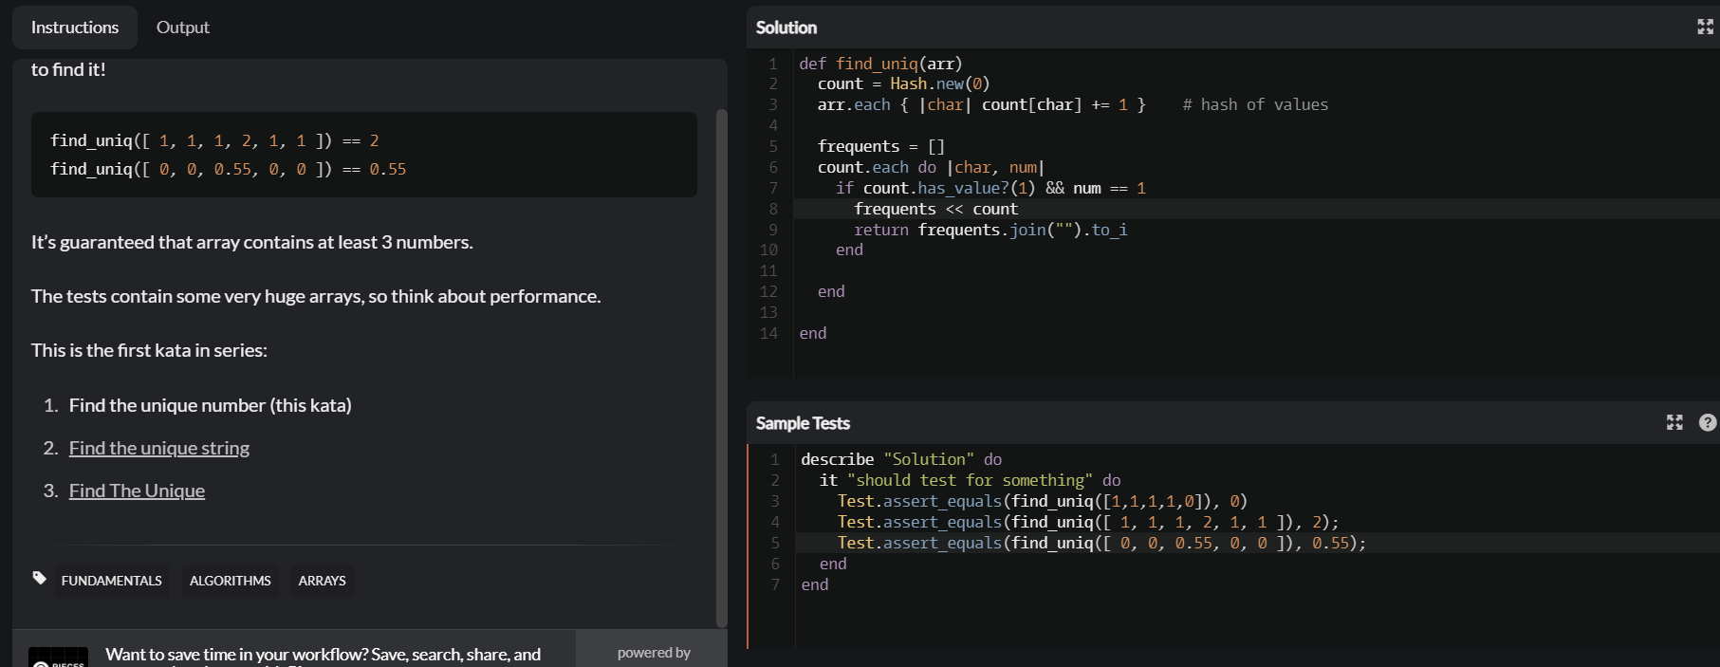This screenshot has height=667, width=1720.
Task: Click the 'def find_uniq(arr)' line in Solution
Action: (880, 64)
